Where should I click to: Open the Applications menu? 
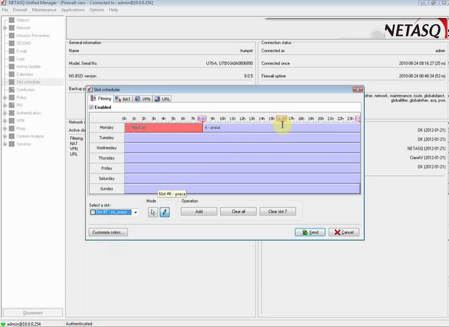coord(73,10)
